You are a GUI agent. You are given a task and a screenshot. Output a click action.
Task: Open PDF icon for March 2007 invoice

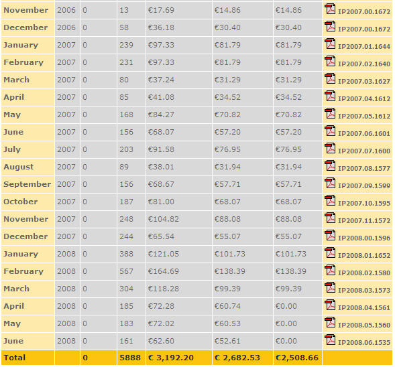(x=330, y=78)
